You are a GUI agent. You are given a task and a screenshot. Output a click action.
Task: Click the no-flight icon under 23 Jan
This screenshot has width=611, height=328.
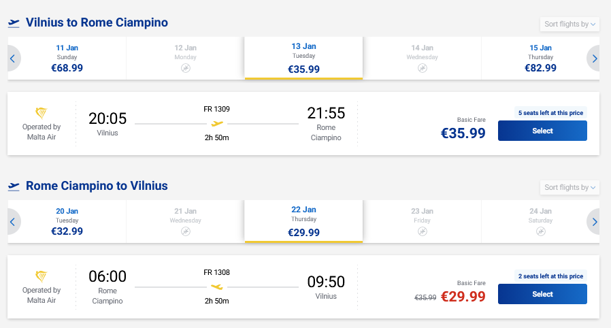[423, 232]
